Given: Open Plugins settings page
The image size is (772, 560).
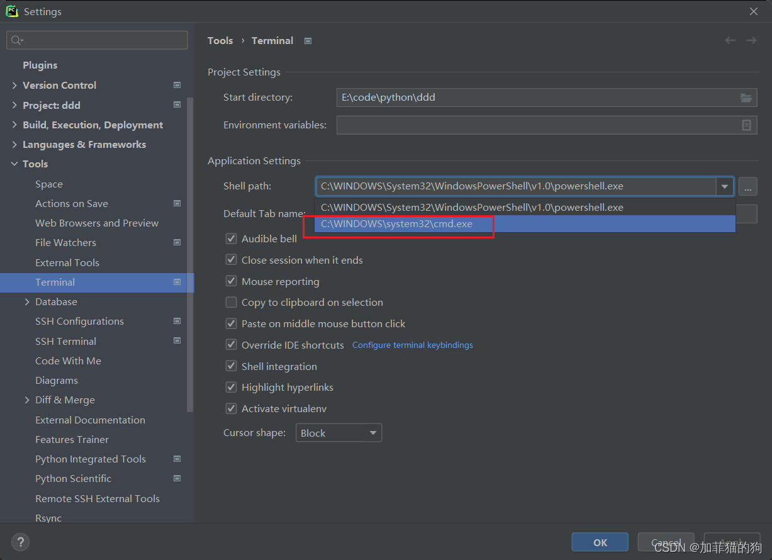Looking at the screenshot, I should (x=40, y=65).
